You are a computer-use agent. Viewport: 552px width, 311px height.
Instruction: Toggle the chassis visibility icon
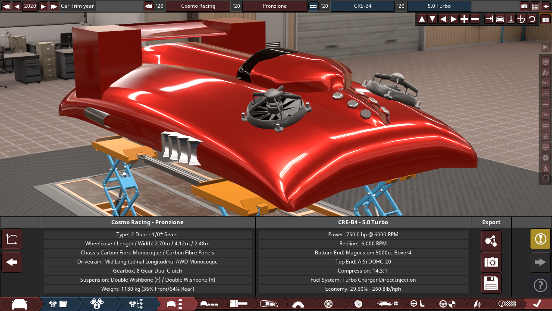pos(546,114)
